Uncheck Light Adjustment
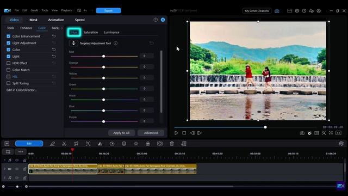This screenshot has width=348, height=196. pos(9,43)
